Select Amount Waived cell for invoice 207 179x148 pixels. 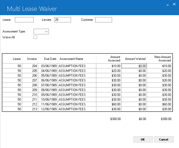coord(134,80)
